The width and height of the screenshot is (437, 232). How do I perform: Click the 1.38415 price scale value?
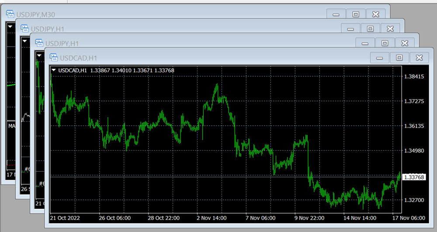click(x=414, y=76)
